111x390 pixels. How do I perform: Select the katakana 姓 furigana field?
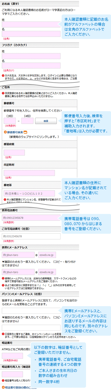click(x=31, y=56)
